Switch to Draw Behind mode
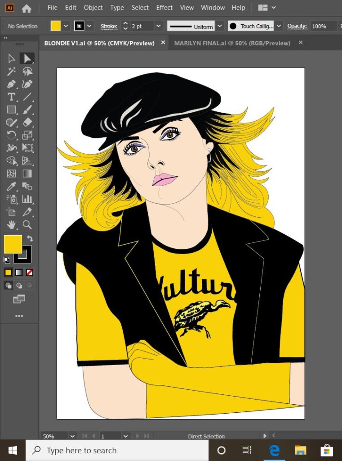342x461 pixels. coord(19,285)
